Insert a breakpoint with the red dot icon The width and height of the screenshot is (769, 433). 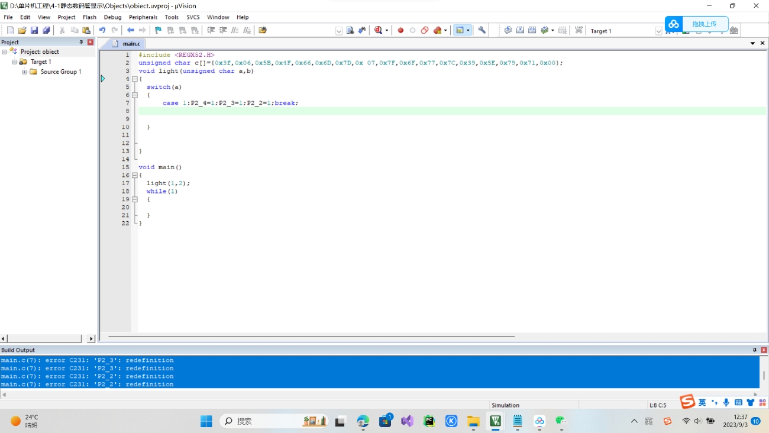(400, 30)
